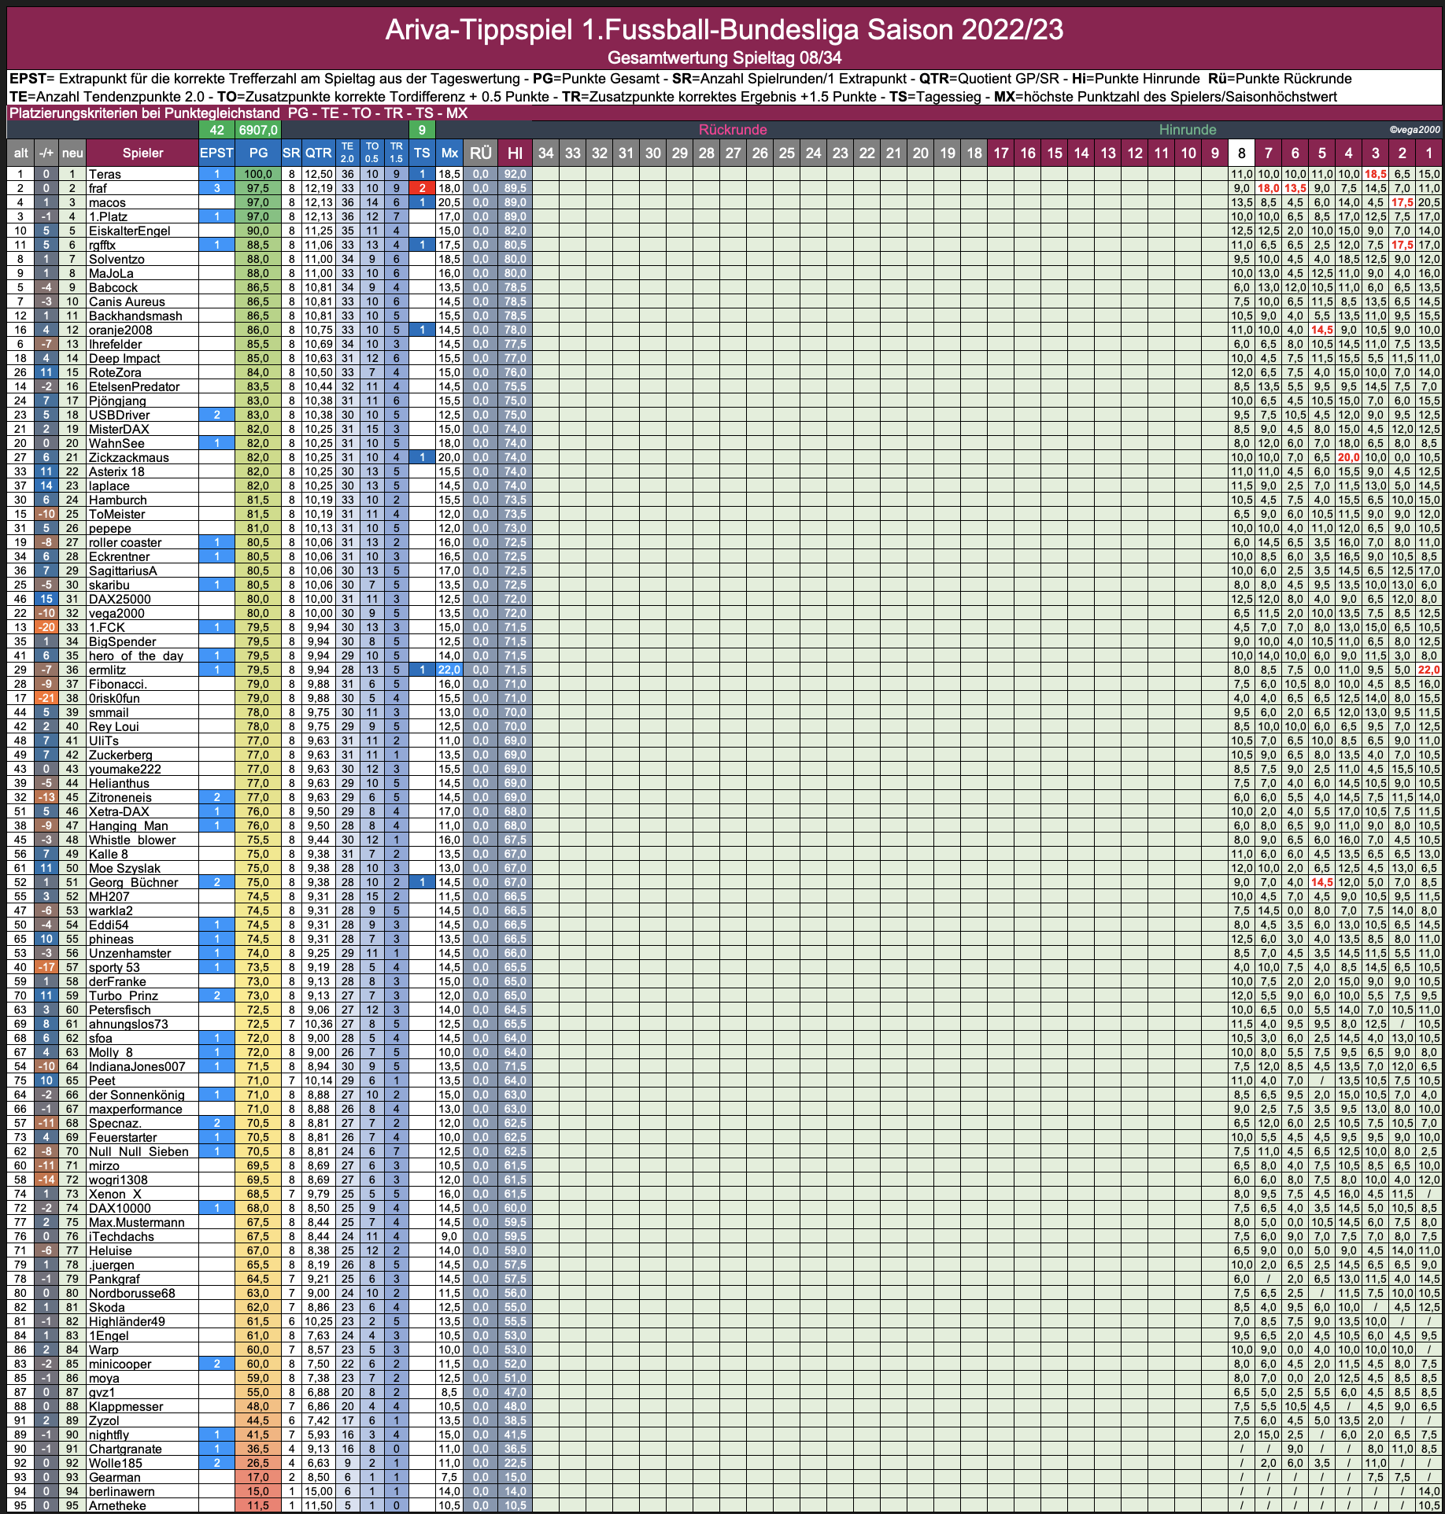Select player name 'Solventzo'
This screenshot has height=1514, width=1445.
pos(116,259)
